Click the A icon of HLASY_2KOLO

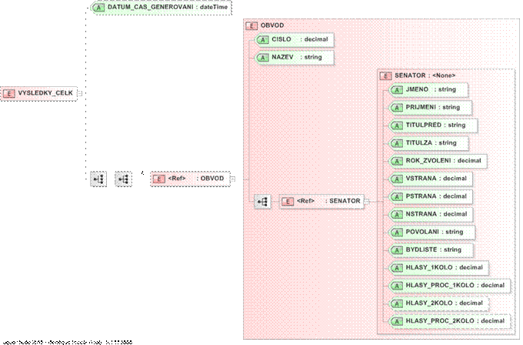[397, 303]
